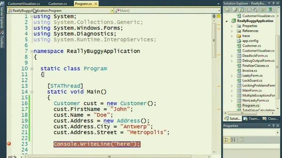Expand the Properties node in Solution Explorer
The height and width of the screenshot is (158, 282).
[x=232, y=26]
